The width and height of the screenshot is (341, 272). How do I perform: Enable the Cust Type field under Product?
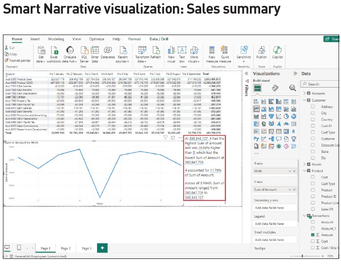(313, 184)
